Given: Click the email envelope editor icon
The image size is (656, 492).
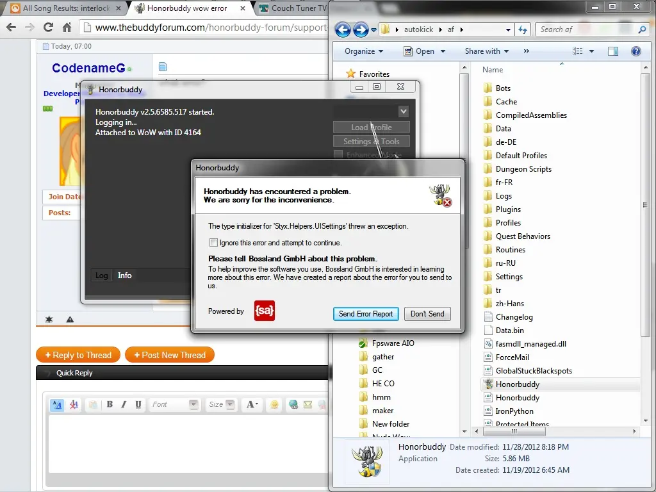Looking at the screenshot, I should click(308, 405).
